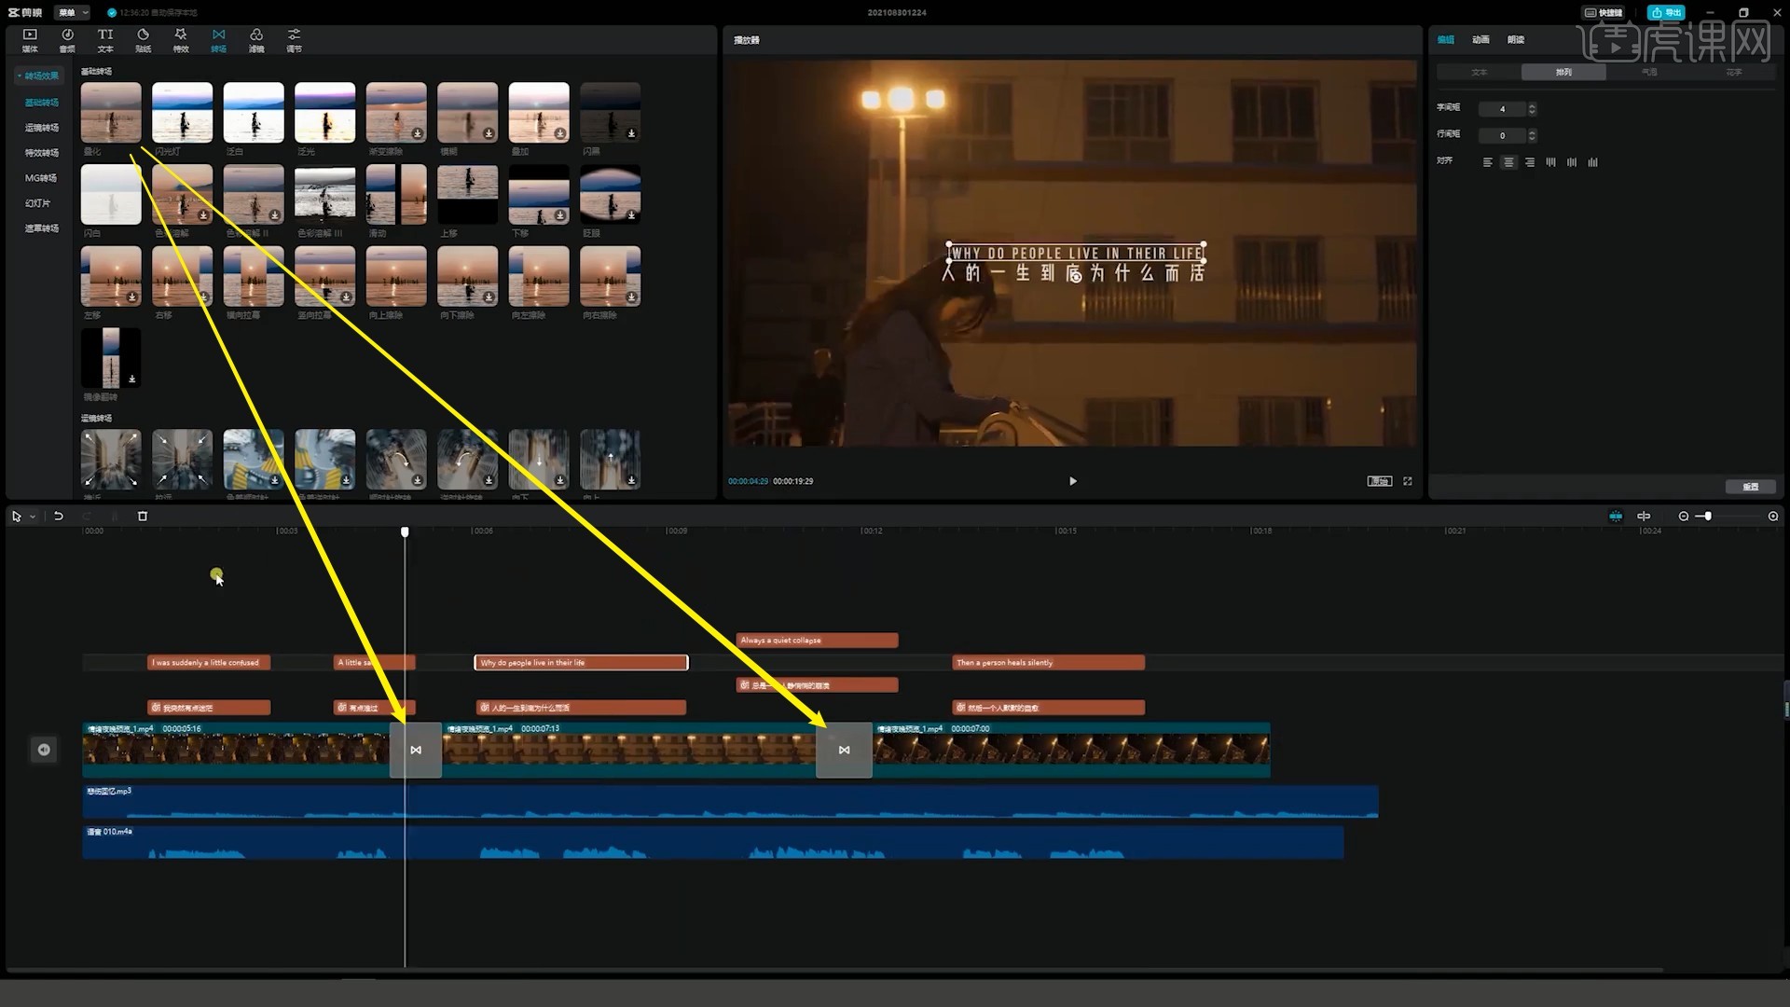Select 'Why do people live in their life' clip
1790x1007 pixels.
pyautogui.click(x=582, y=662)
